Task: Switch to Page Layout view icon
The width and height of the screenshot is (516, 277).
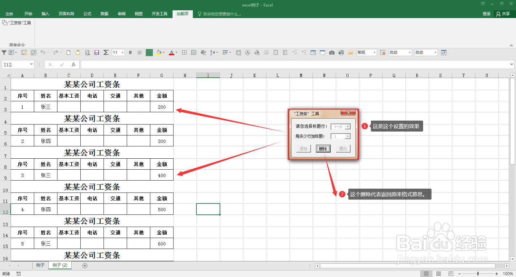Action: click(x=438, y=273)
